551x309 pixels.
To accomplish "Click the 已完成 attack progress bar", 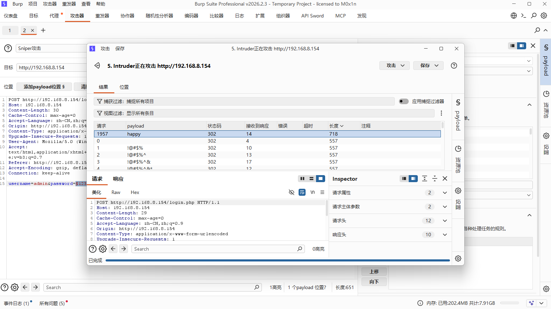I will [x=277, y=260].
